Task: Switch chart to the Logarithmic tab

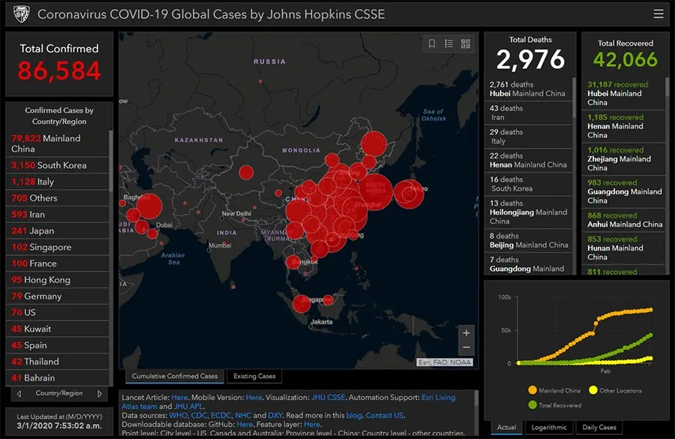Action: (x=549, y=428)
